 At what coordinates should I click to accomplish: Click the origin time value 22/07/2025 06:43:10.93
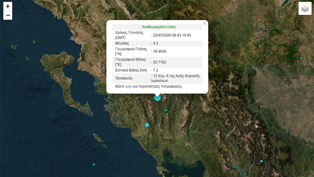coord(172,35)
